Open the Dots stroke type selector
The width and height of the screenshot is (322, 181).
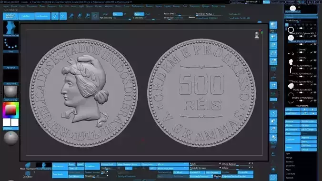[x=11, y=45]
